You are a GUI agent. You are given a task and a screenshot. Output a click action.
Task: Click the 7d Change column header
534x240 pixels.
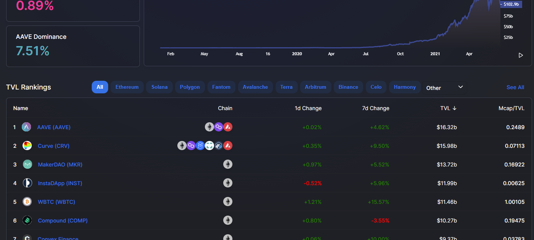pyautogui.click(x=375, y=108)
